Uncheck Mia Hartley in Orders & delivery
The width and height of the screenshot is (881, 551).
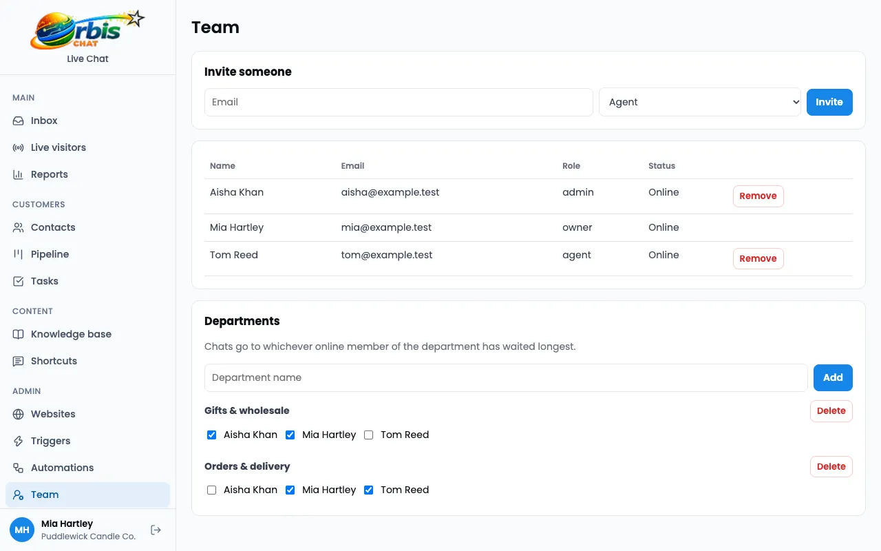click(x=290, y=490)
